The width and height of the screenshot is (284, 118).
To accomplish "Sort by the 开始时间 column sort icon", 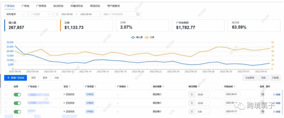I will (234, 86).
